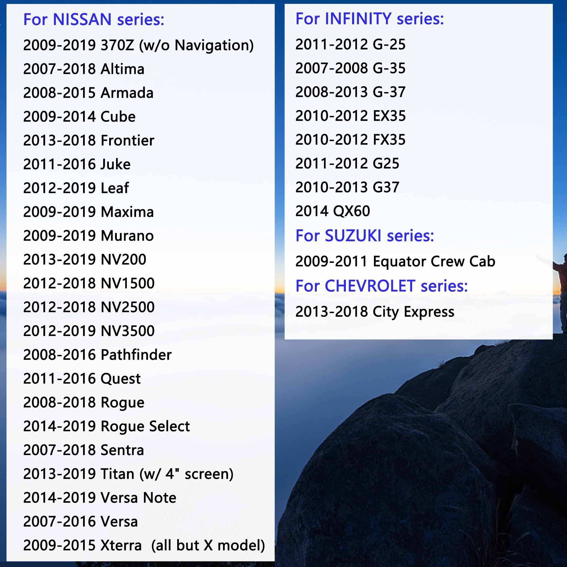
Task: Select the "For SUZUKI series:" heading
Action: (365, 236)
